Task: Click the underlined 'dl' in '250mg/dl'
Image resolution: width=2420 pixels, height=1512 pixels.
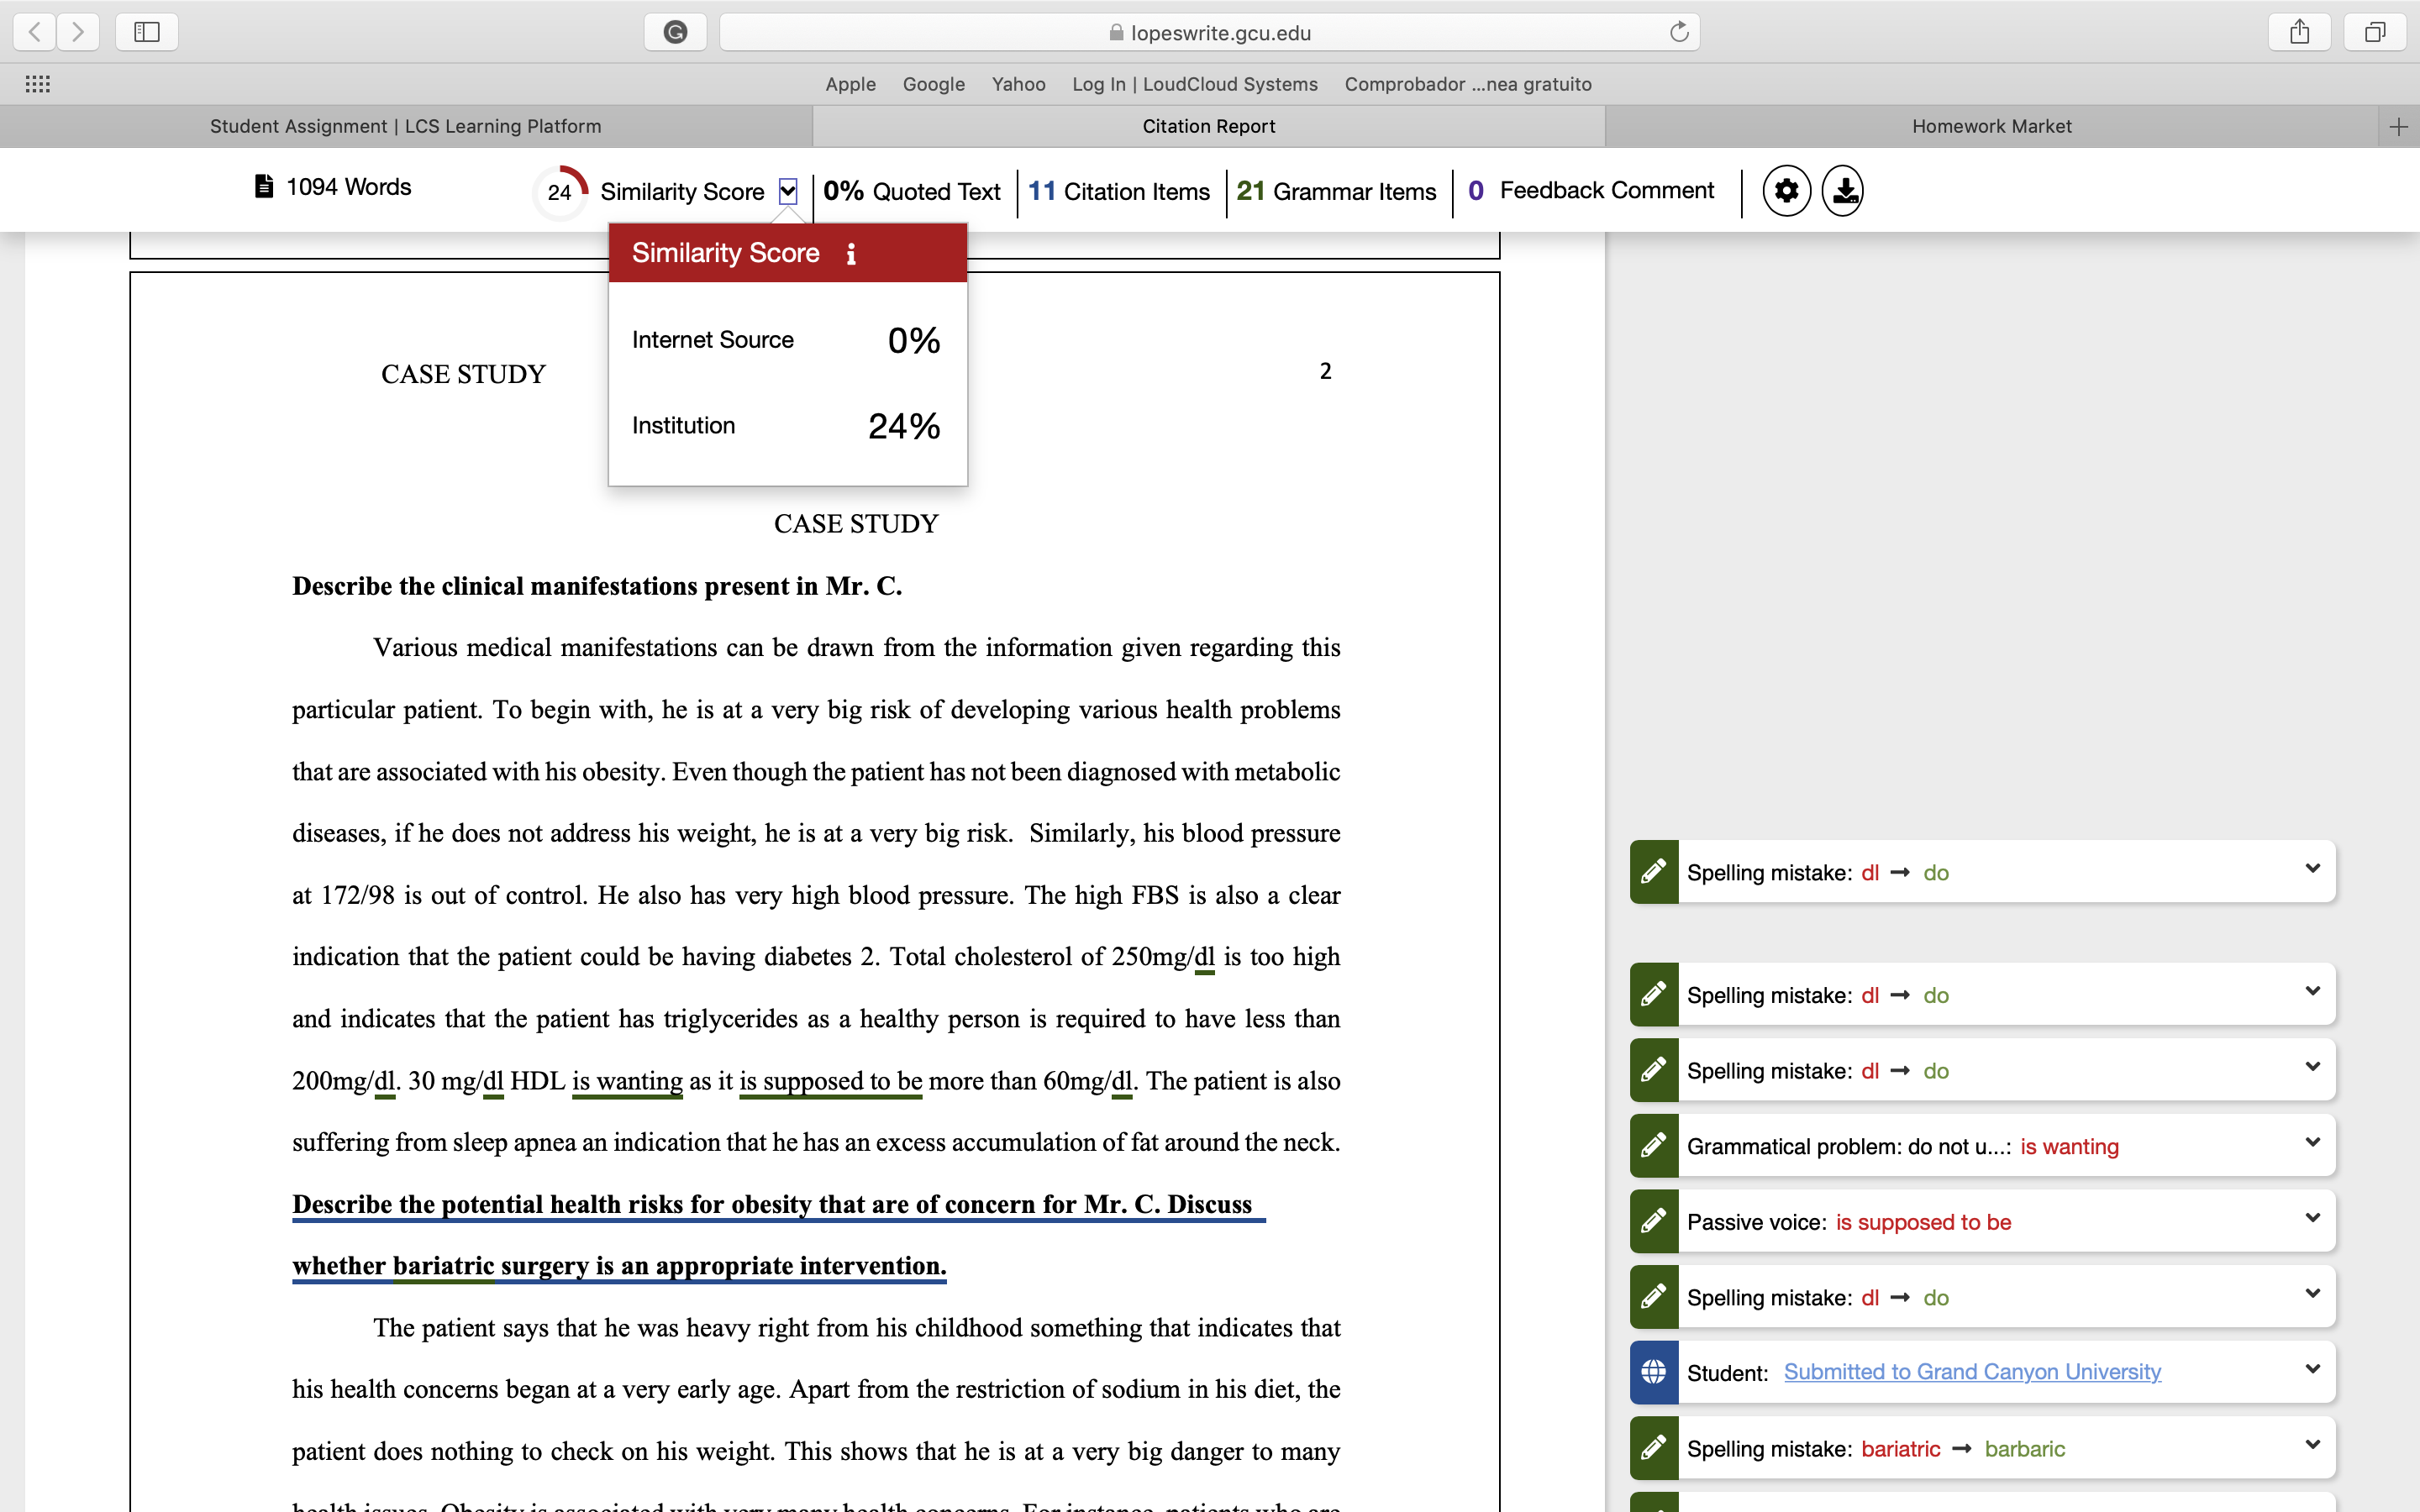Action: pos(1205,957)
